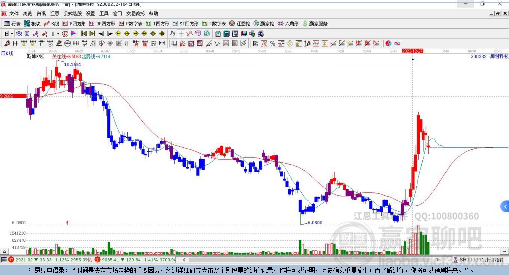Expand the blue side panel arrow at right edge
The height and width of the screenshot is (275, 509).
[x=505, y=206]
